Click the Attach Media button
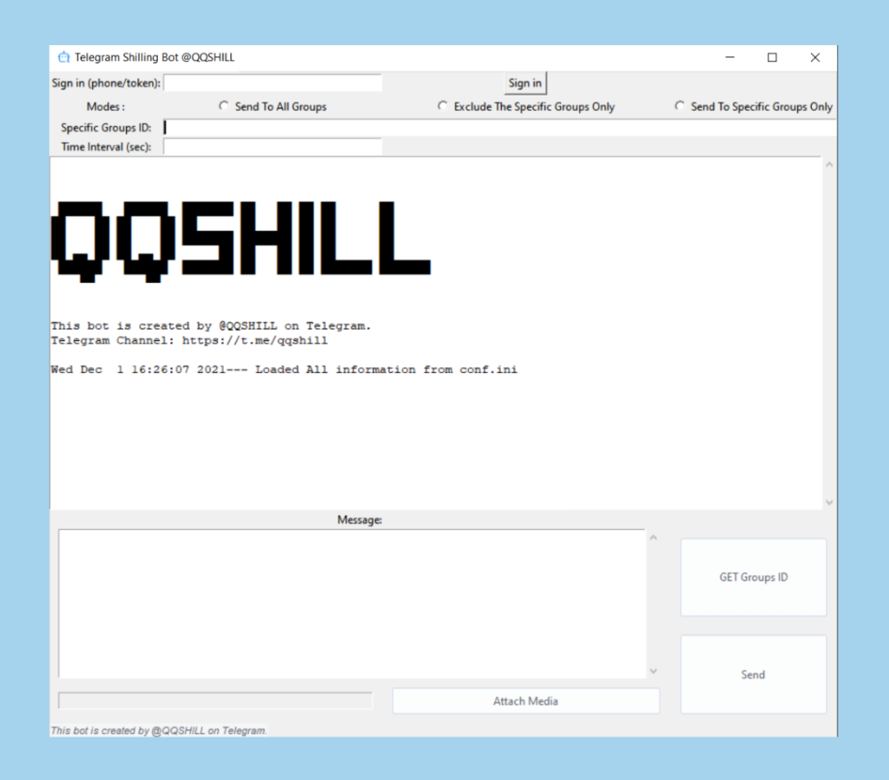This screenshot has width=889, height=780. click(x=525, y=701)
